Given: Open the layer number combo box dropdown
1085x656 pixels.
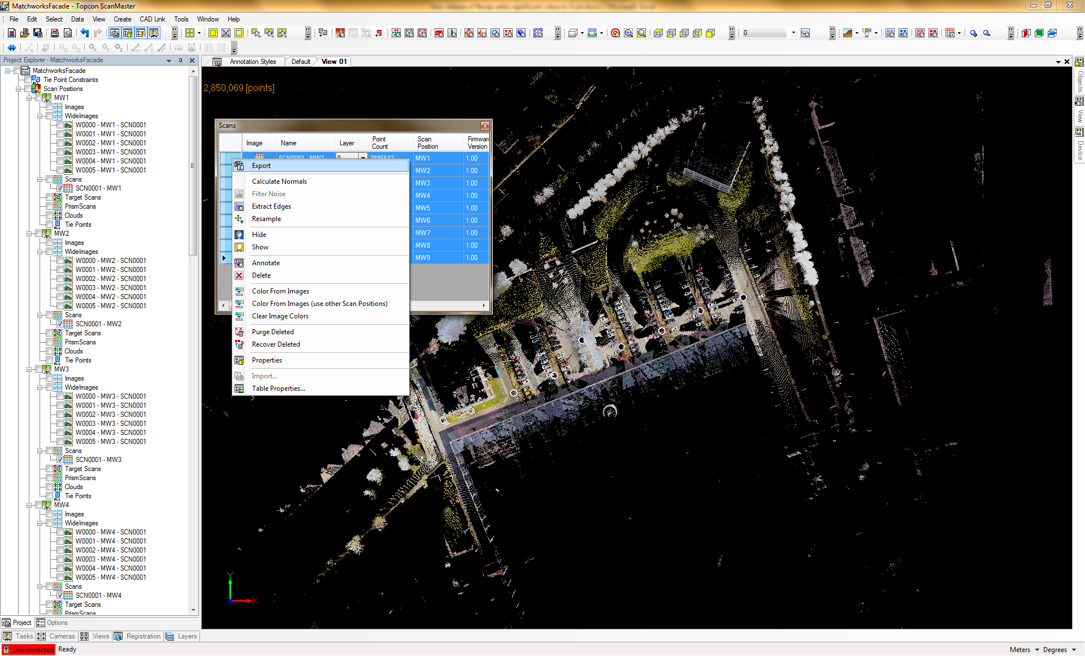Looking at the screenshot, I should coord(793,33).
